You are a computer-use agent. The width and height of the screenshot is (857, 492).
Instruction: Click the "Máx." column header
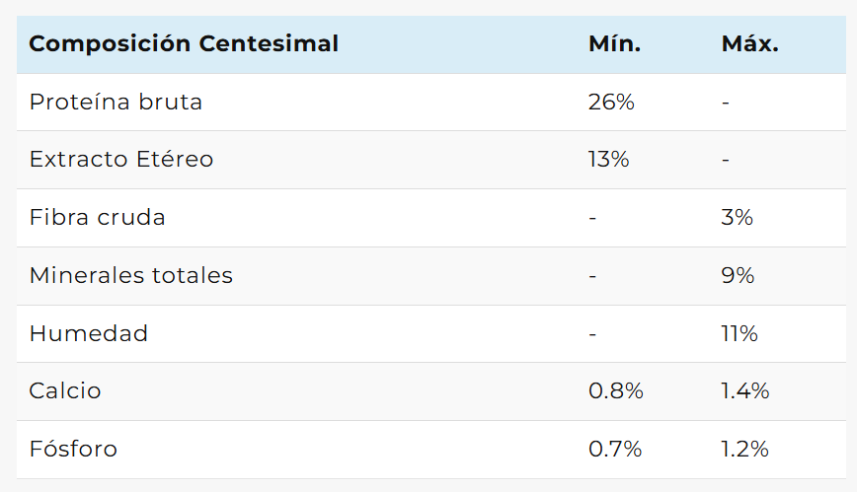tap(750, 44)
